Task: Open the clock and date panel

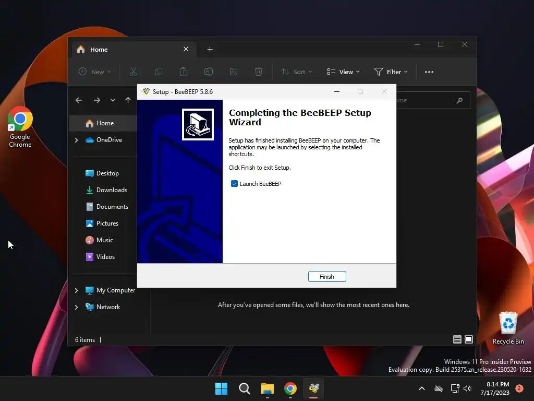Action: tap(495, 388)
